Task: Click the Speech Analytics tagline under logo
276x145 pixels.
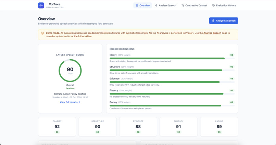Action: [x=54, y=8]
